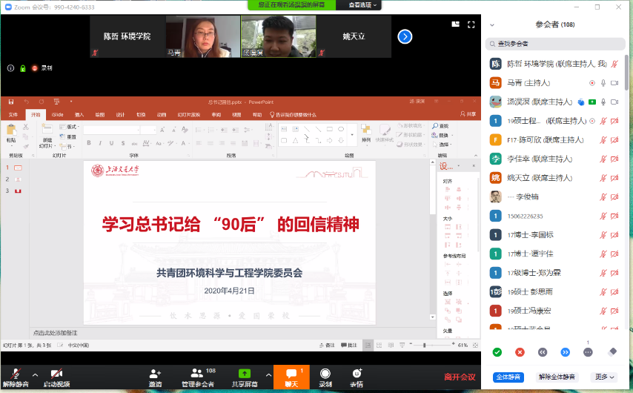Open the 更多 dropdown in participants panel

[x=605, y=377]
